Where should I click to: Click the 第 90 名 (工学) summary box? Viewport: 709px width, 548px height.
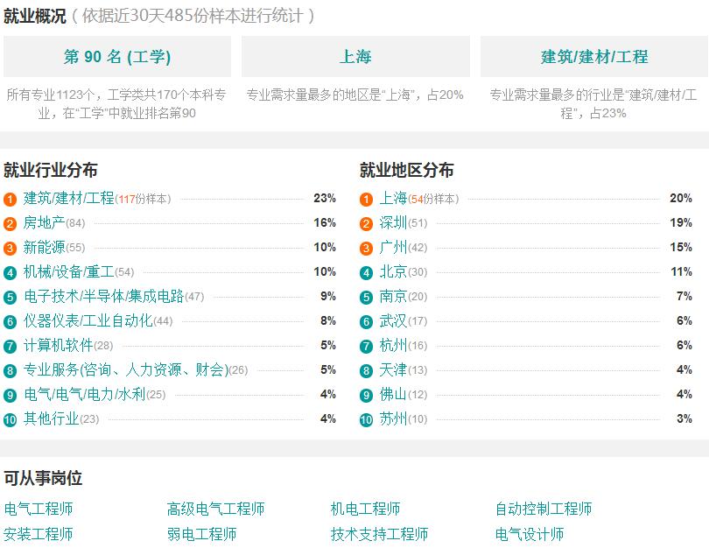pyautogui.click(x=117, y=57)
